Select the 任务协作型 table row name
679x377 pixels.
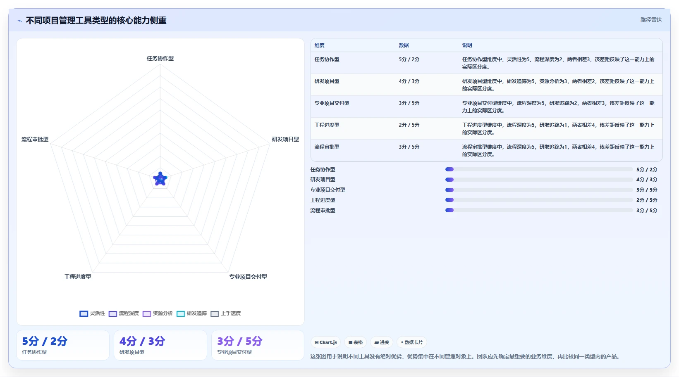pos(327,59)
